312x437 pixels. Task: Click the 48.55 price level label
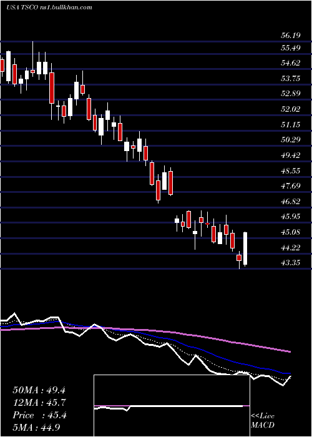point(290,170)
